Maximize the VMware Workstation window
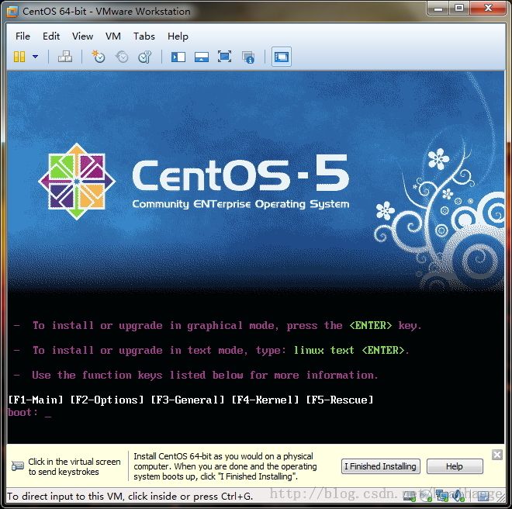 point(459,9)
